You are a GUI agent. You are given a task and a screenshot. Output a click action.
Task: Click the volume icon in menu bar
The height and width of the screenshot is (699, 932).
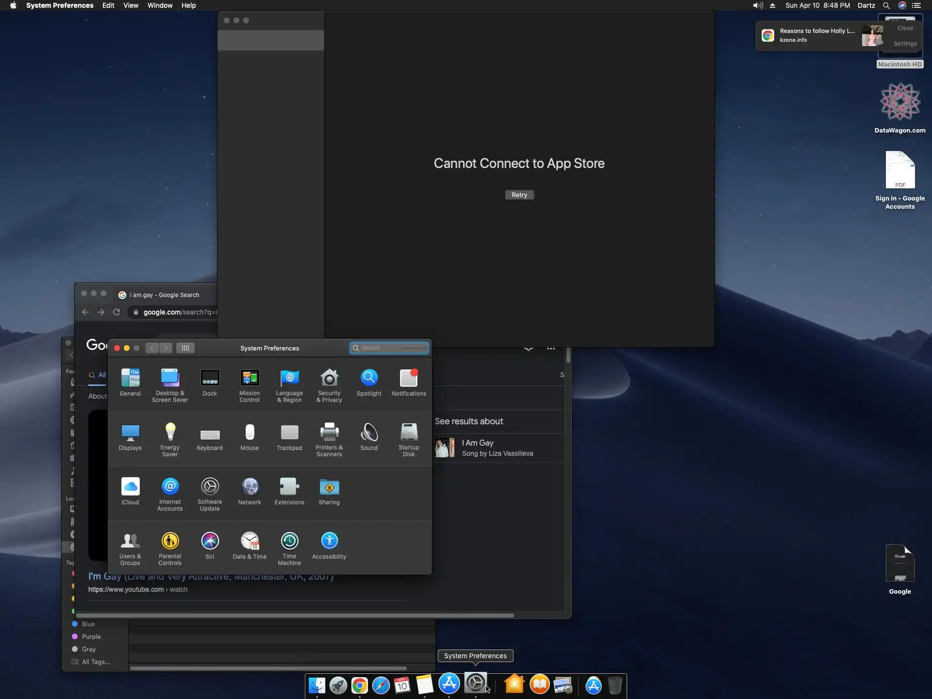tap(757, 5)
